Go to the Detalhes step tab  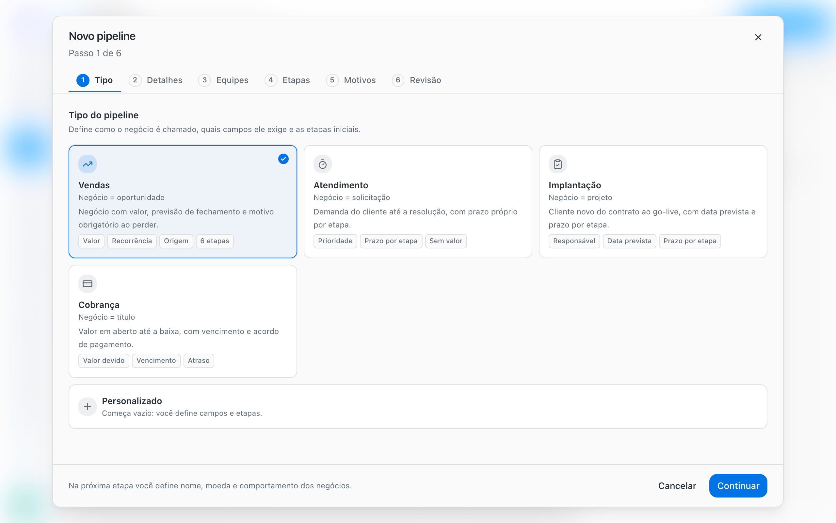(155, 80)
